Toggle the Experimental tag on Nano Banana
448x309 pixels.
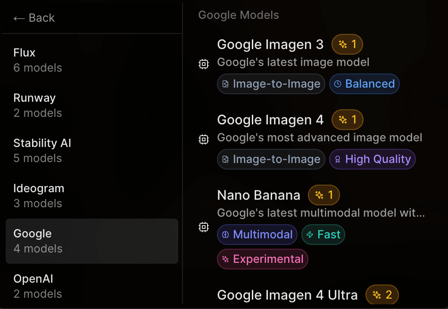point(262,259)
